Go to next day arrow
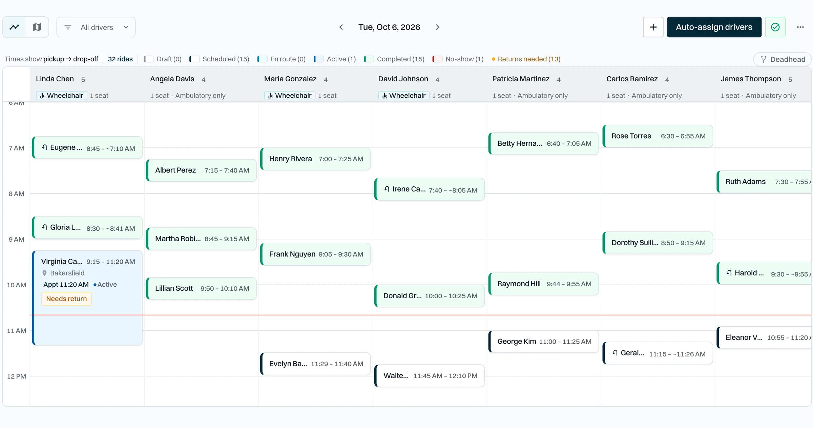 point(437,27)
